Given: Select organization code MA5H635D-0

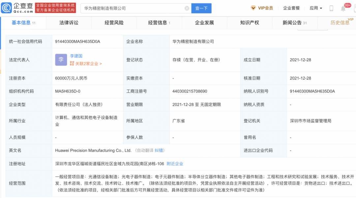Looking at the screenshot, I should point(68,91).
